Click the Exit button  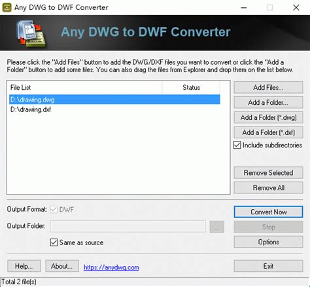click(268, 266)
